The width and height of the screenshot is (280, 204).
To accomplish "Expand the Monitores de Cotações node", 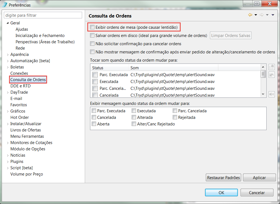I will 7,143.
